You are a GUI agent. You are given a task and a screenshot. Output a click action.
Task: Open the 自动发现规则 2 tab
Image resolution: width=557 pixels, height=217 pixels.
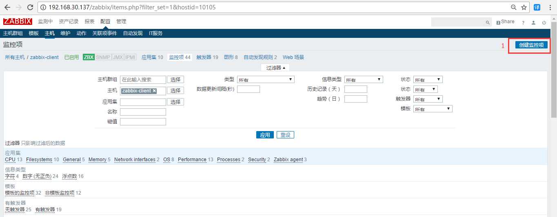[x=260, y=57]
